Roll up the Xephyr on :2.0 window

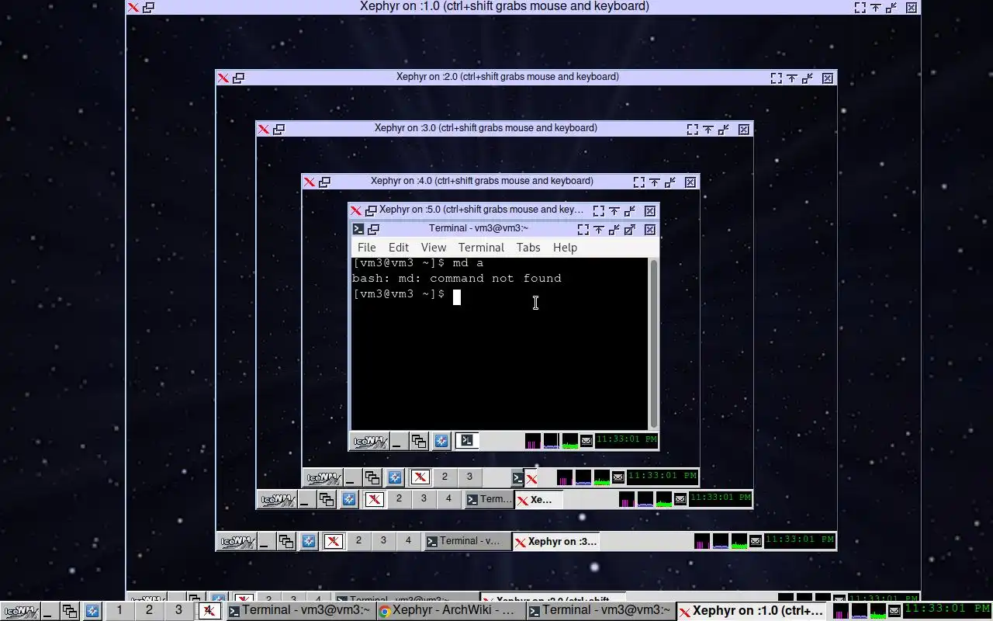(792, 78)
